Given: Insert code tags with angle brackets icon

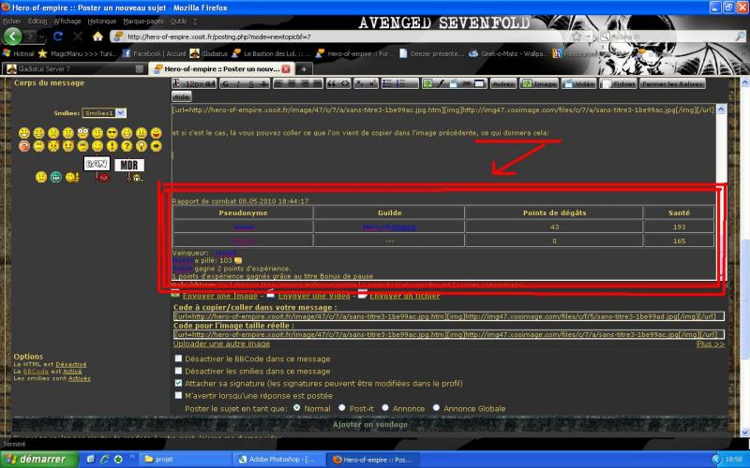Looking at the screenshot, I should tap(344, 83).
